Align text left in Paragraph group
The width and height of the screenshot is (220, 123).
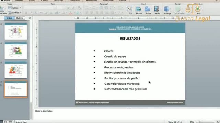click(x=87, y=13)
